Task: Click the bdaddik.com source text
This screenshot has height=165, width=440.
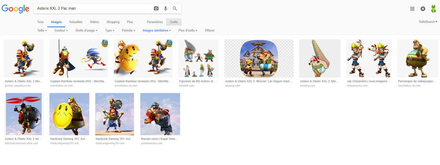Action: coord(187,86)
